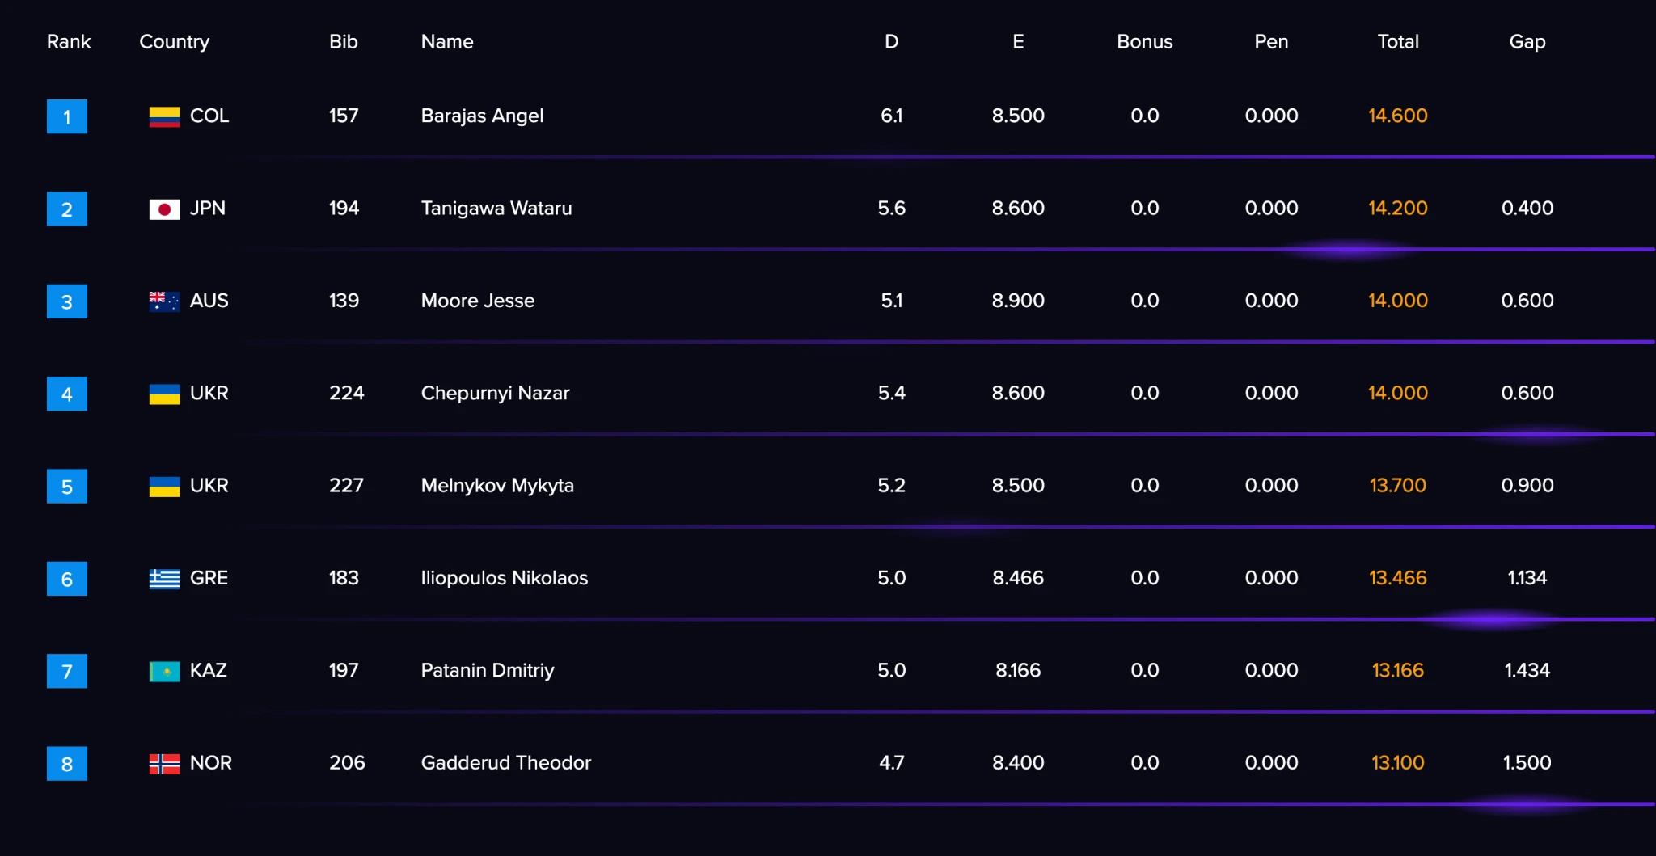The image size is (1656, 856).
Task: Click the Name column header
Action: tap(447, 42)
